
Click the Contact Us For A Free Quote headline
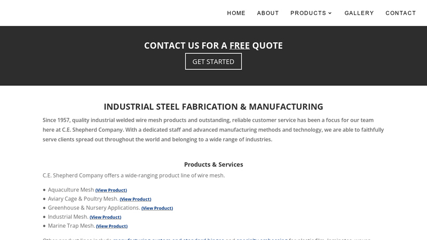click(x=213, y=45)
